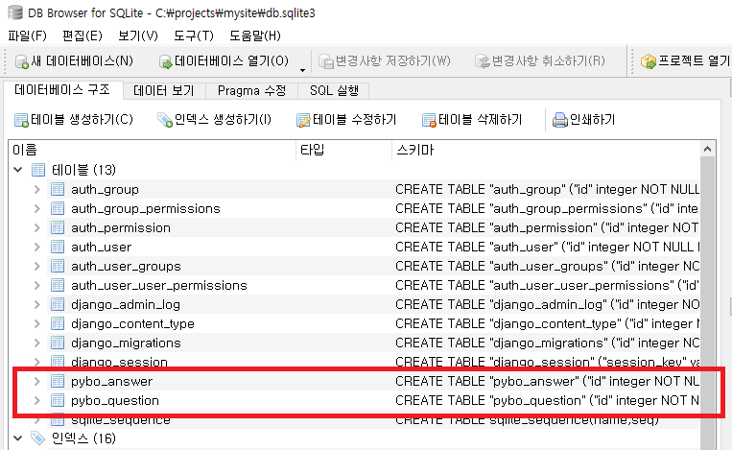The height and width of the screenshot is (450, 732).
Task: Select the 데이터베이스 구조 tab
Action: pos(62,89)
